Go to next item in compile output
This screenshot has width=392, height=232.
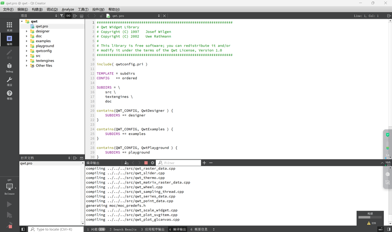pos(139,163)
